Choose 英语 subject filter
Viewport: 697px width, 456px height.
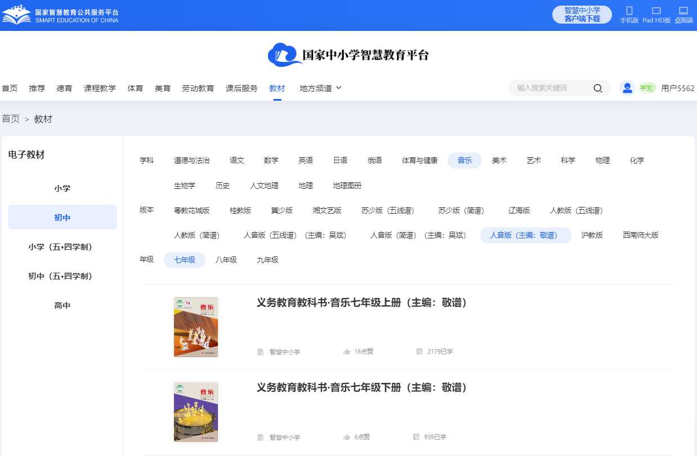306,160
